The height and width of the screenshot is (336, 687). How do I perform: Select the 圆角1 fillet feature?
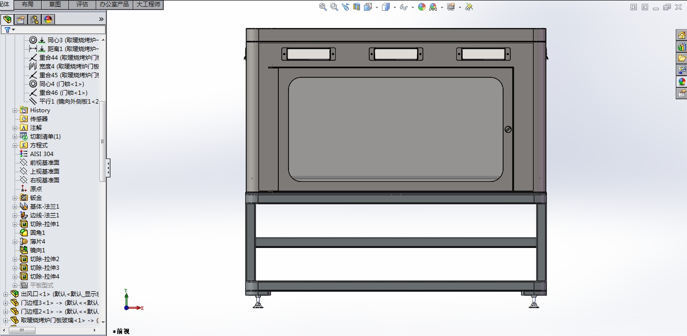(x=33, y=232)
